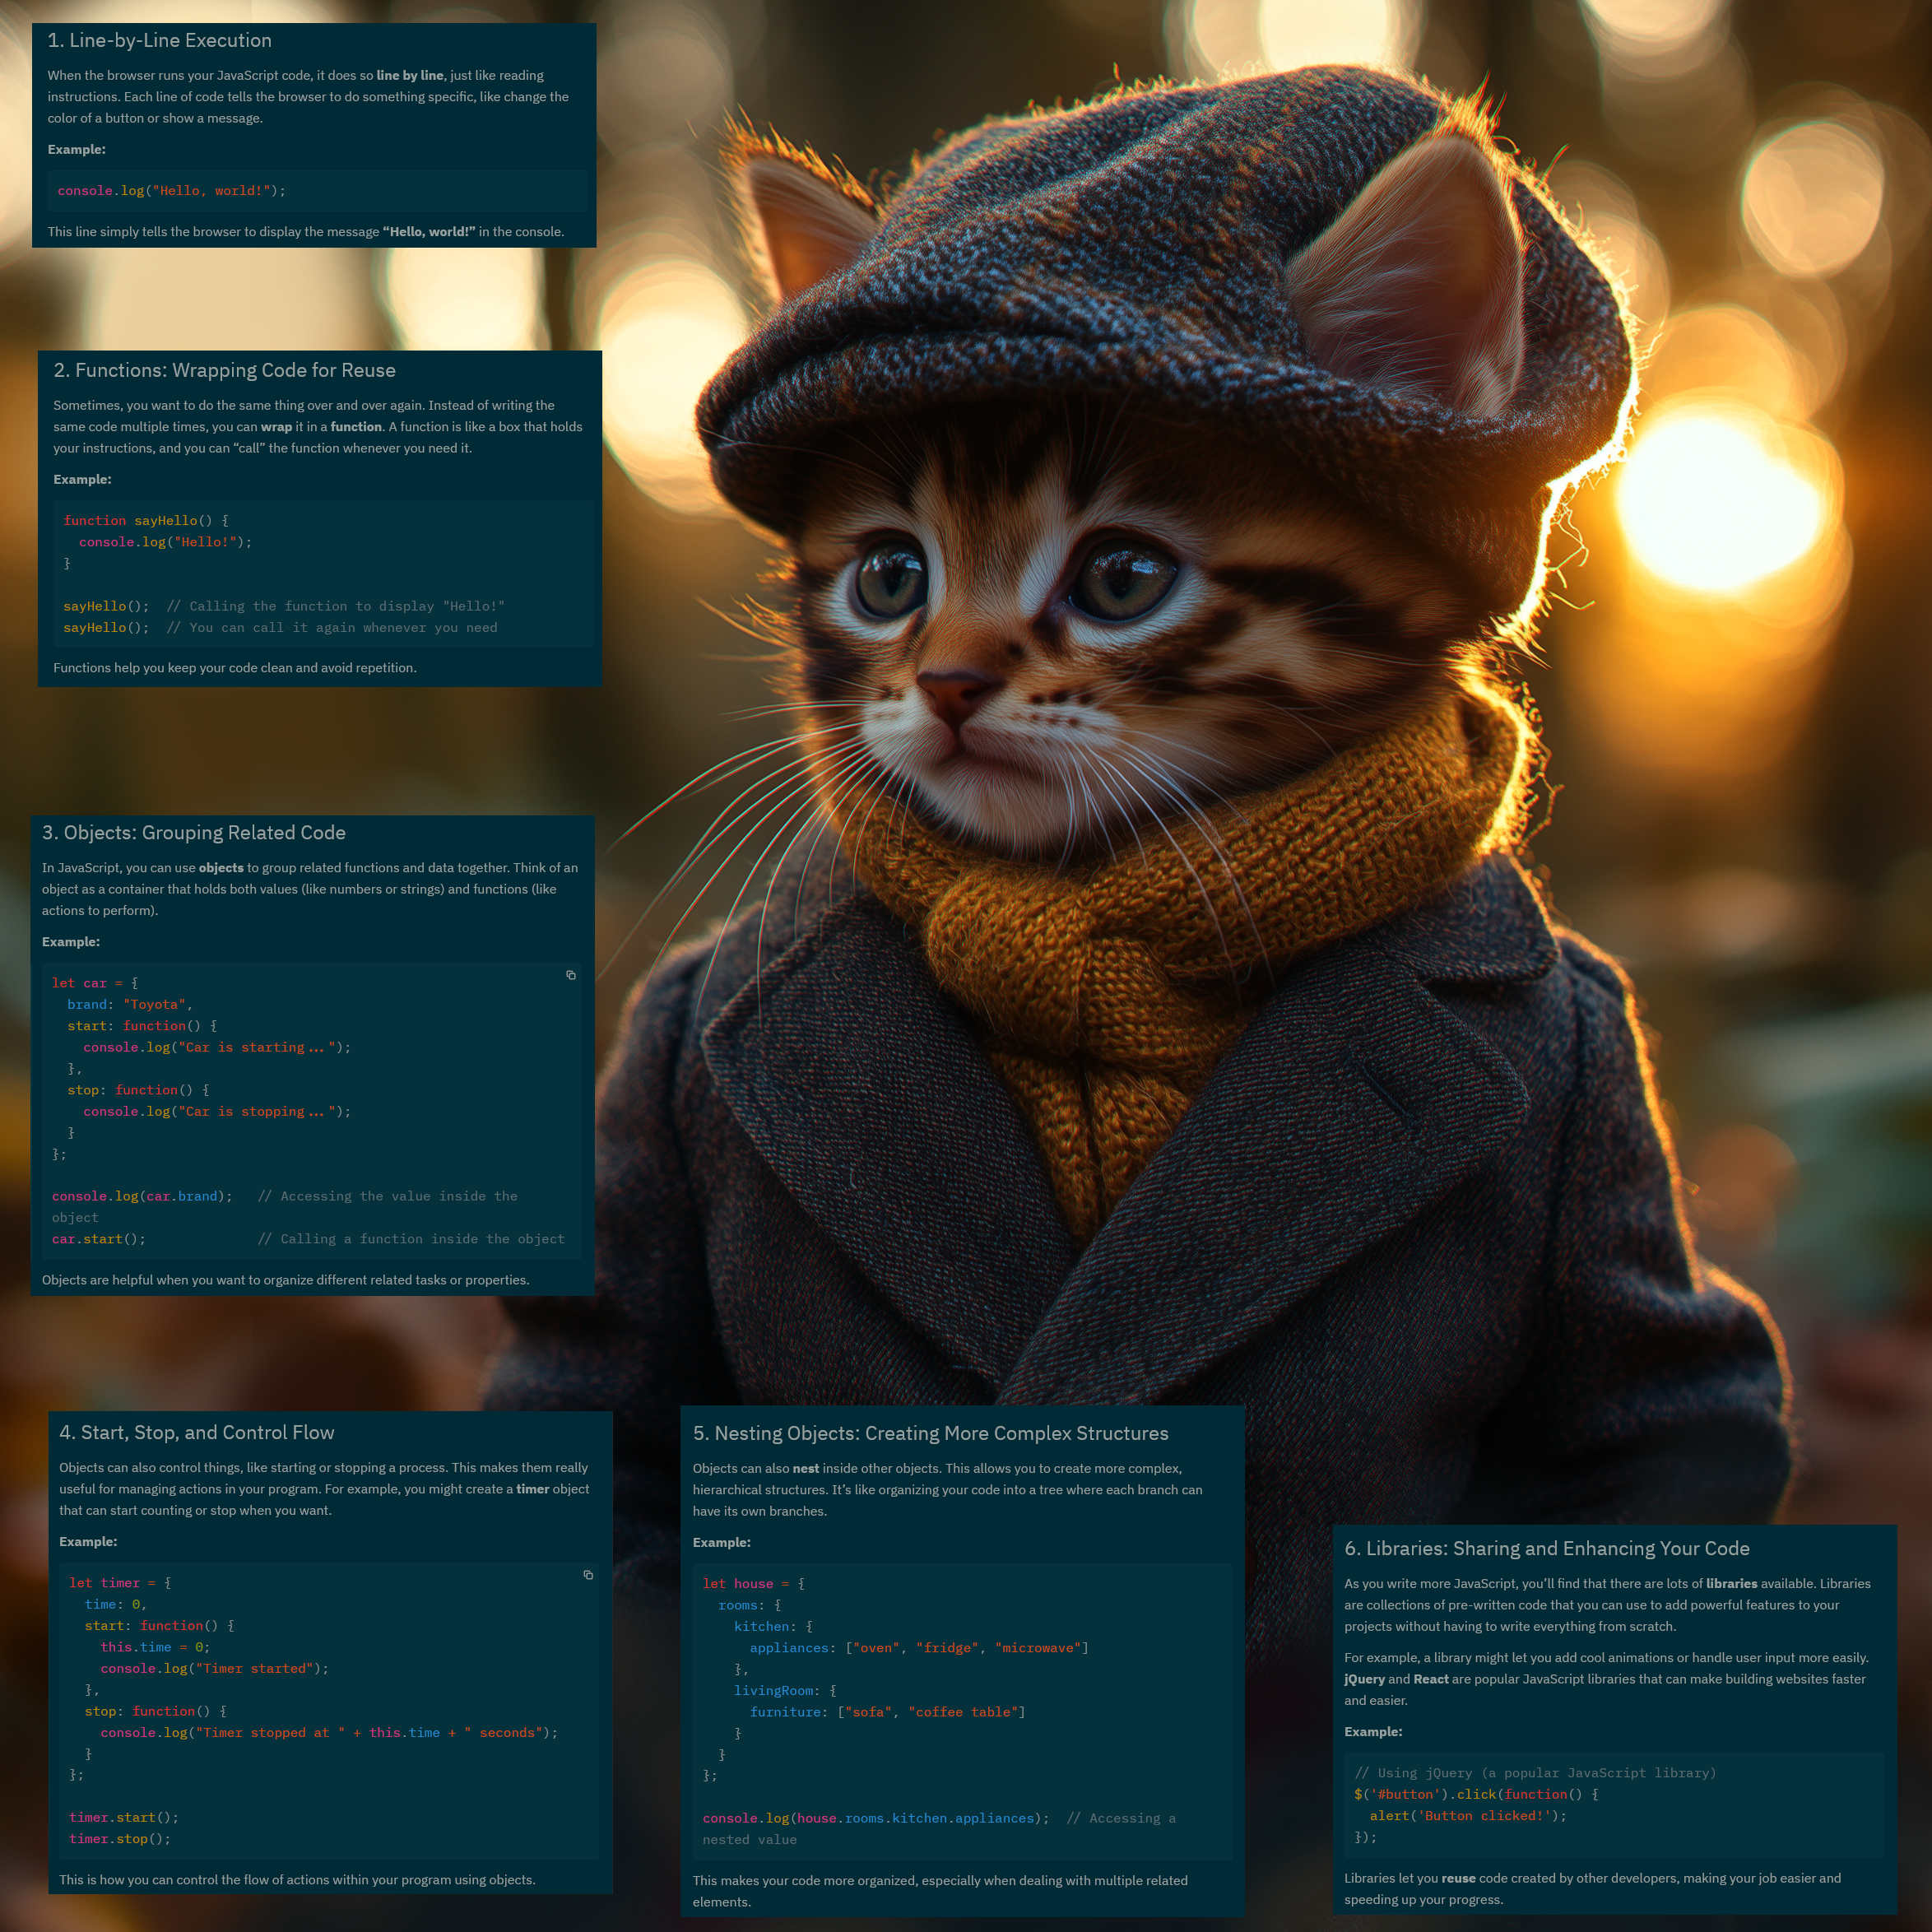Click the comment "// Calling a function inside the object"
This screenshot has width=1932, height=1932.
click(411, 1239)
